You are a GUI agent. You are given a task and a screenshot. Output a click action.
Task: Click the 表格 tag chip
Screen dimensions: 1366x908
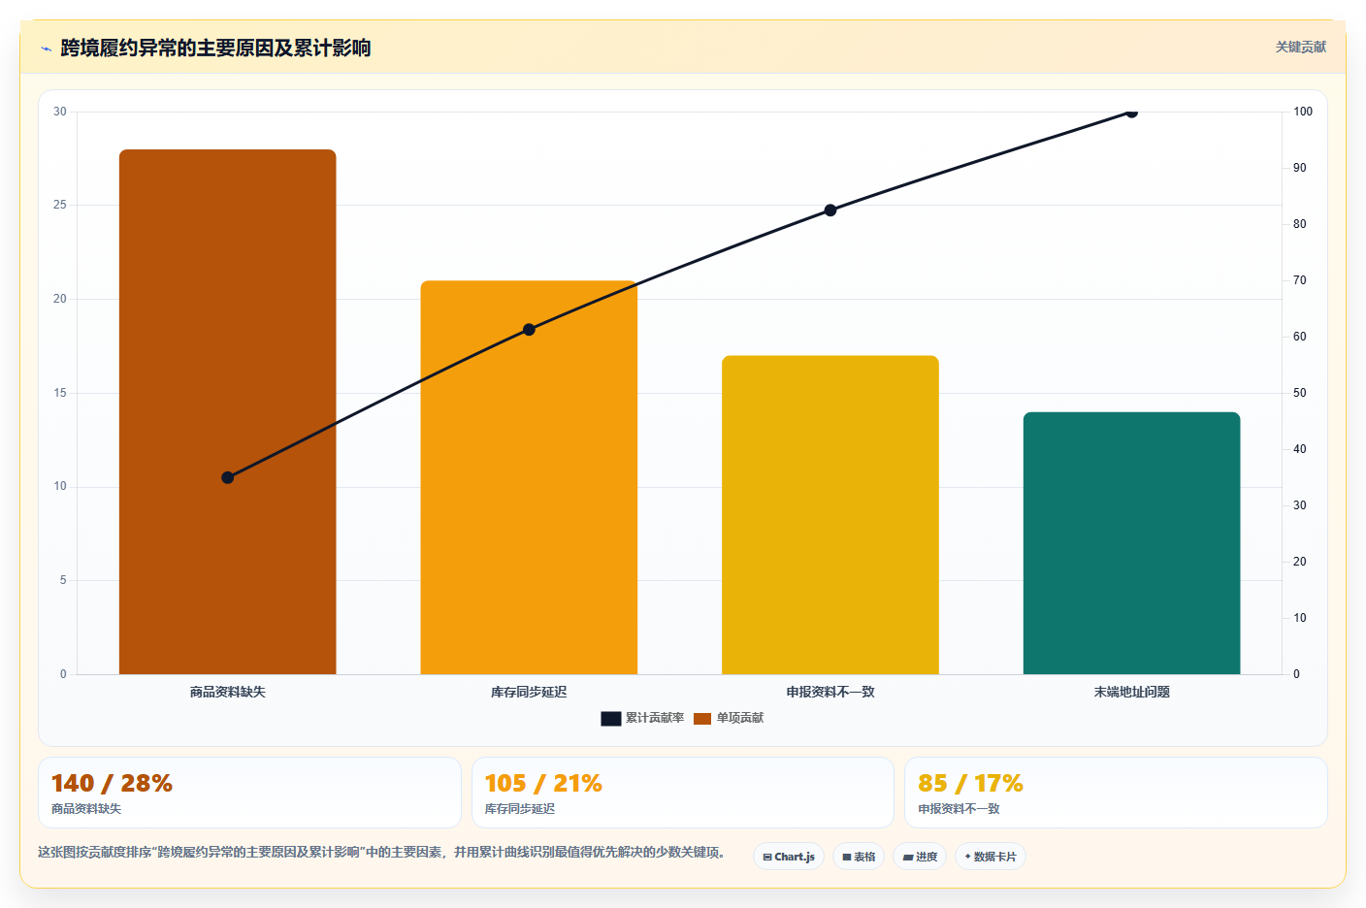coord(859,857)
